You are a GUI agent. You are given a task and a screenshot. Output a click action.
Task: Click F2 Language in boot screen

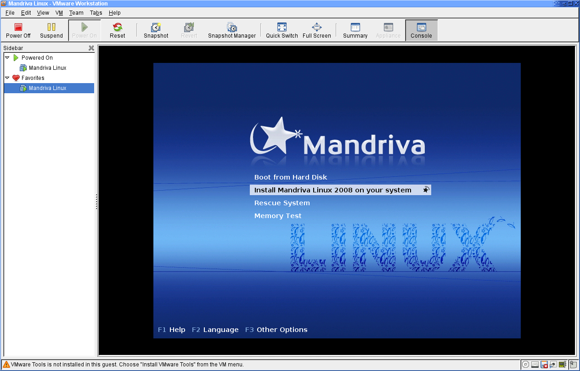pos(215,330)
